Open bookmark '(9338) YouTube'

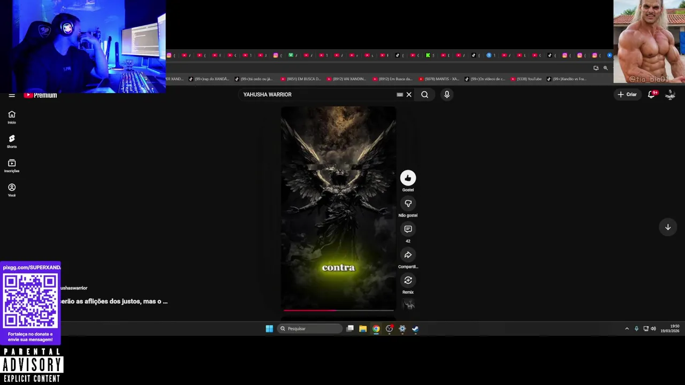[526, 79]
